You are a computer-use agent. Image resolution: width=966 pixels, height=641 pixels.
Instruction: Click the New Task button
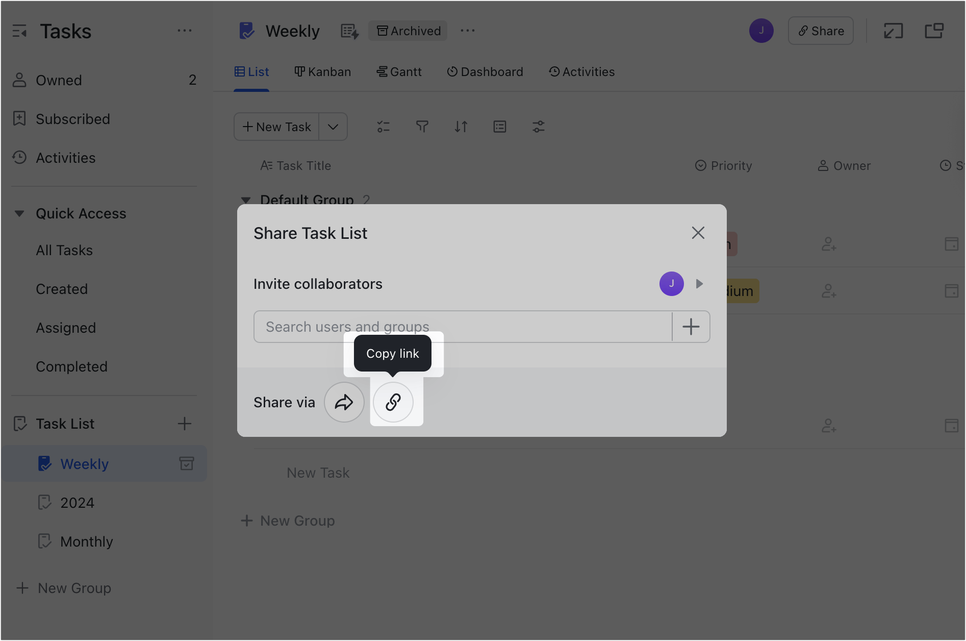tap(277, 127)
